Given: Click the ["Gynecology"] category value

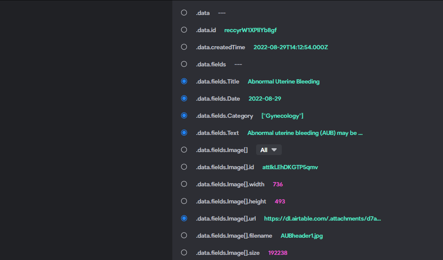Looking at the screenshot, I should (x=282, y=116).
